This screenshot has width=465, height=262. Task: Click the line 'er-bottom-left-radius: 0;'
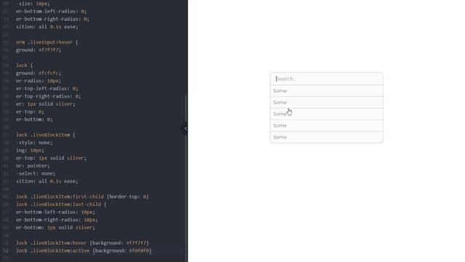52,12
